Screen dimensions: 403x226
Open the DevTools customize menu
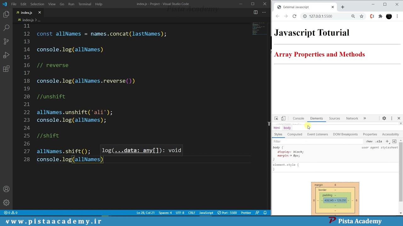tap(392, 118)
